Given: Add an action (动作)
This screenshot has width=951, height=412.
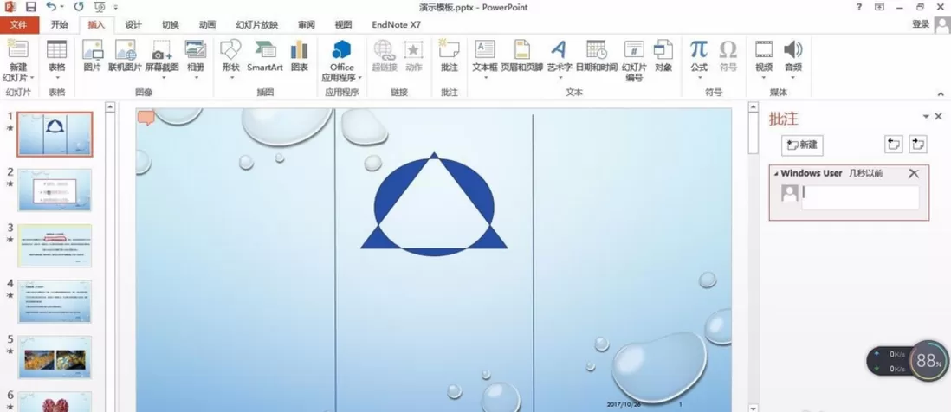Looking at the screenshot, I should 414,55.
